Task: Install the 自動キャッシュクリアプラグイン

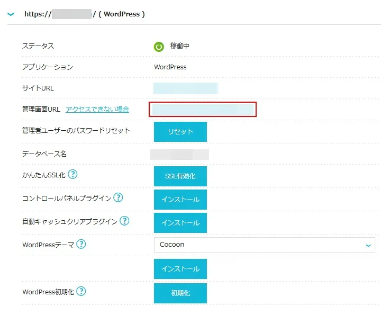Action: (180, 223)
